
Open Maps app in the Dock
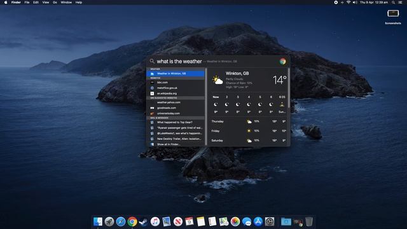(223, 222)
